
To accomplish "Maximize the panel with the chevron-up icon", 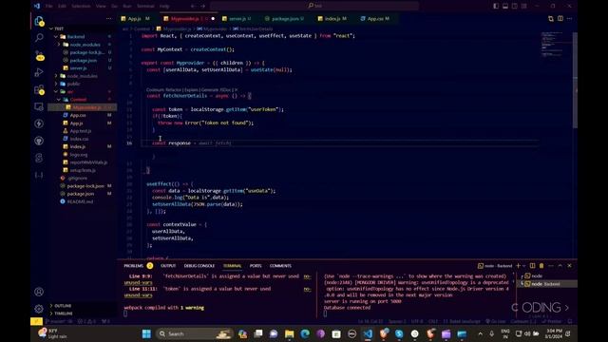I will click(x=560, y=266).
